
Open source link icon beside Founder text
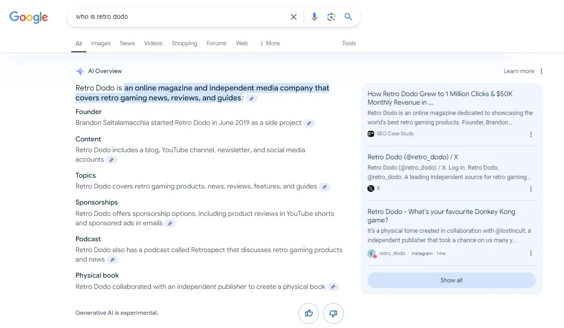pos(309,123)
